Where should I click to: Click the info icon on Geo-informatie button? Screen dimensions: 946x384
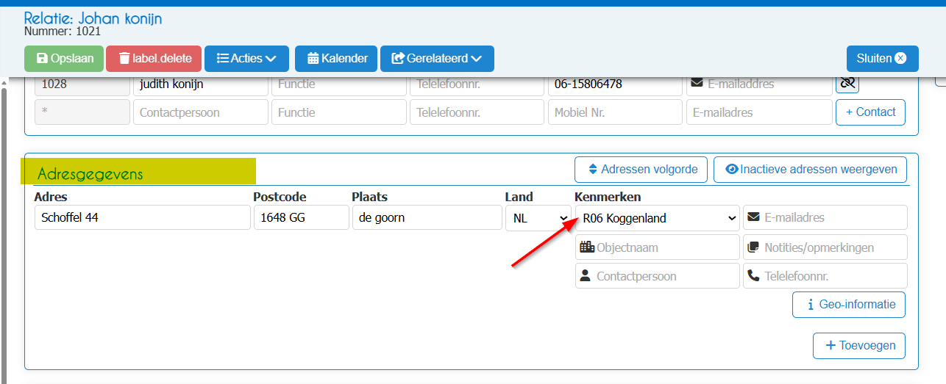[x=810, y=305]
